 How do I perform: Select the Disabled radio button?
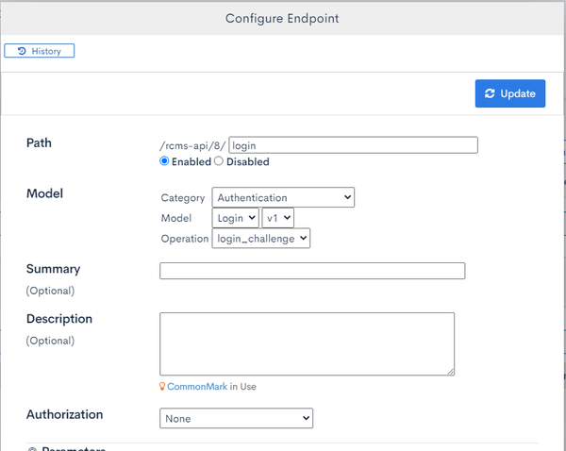[x=219, y=161]
